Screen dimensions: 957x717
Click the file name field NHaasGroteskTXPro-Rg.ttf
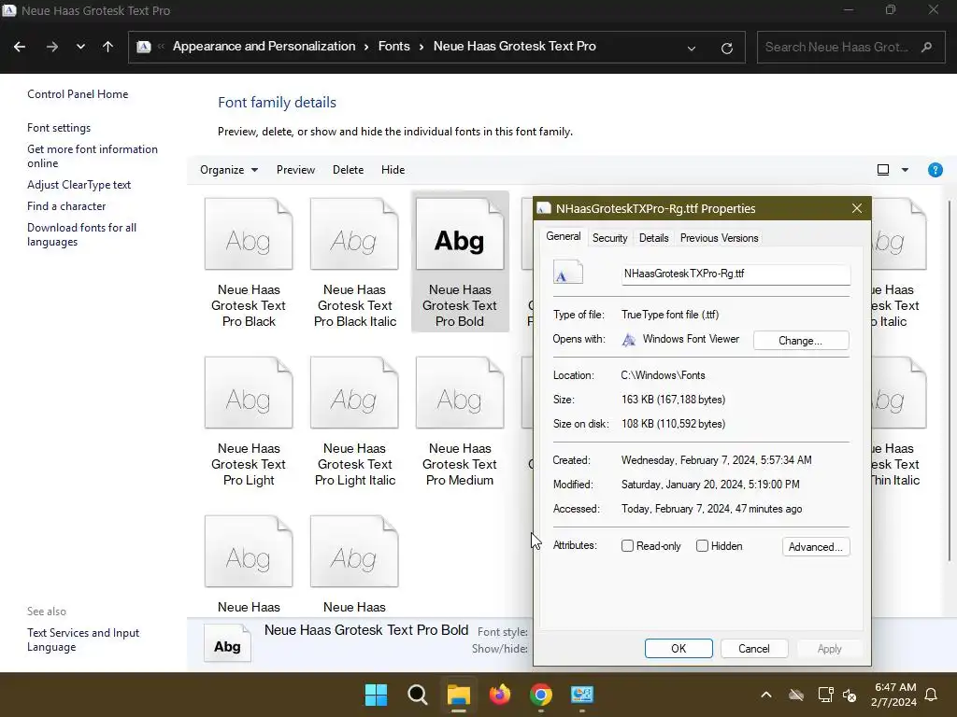(x=736, y=274)
